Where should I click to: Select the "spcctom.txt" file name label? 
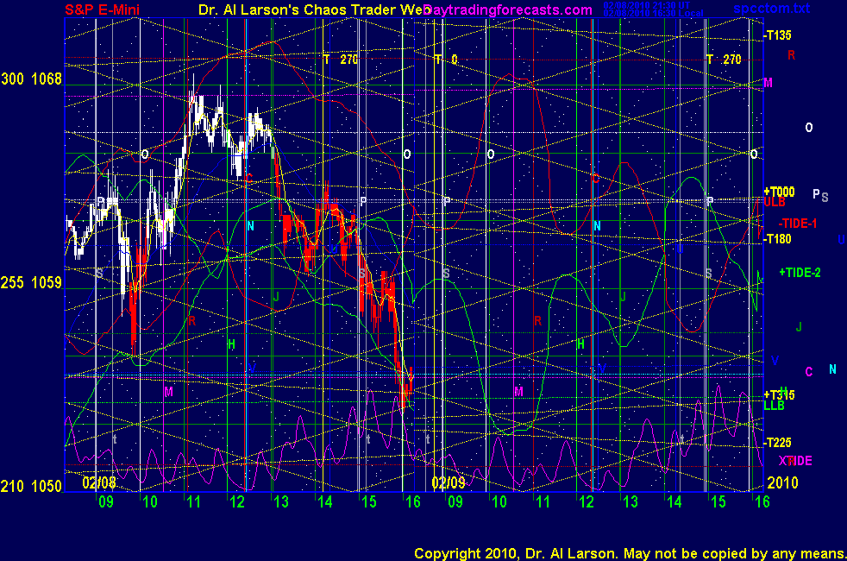coord(771,8)
